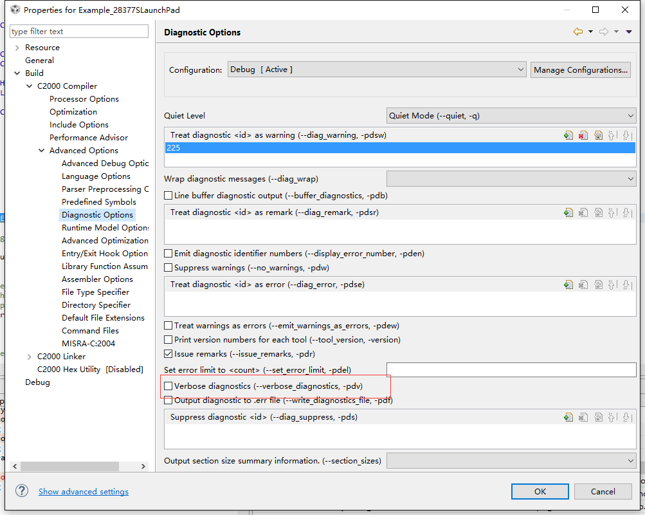Image resolution: width=645 pixels, height=515 pixels.
Task: Add a new diag_warning entry
Action: (568, 135)
